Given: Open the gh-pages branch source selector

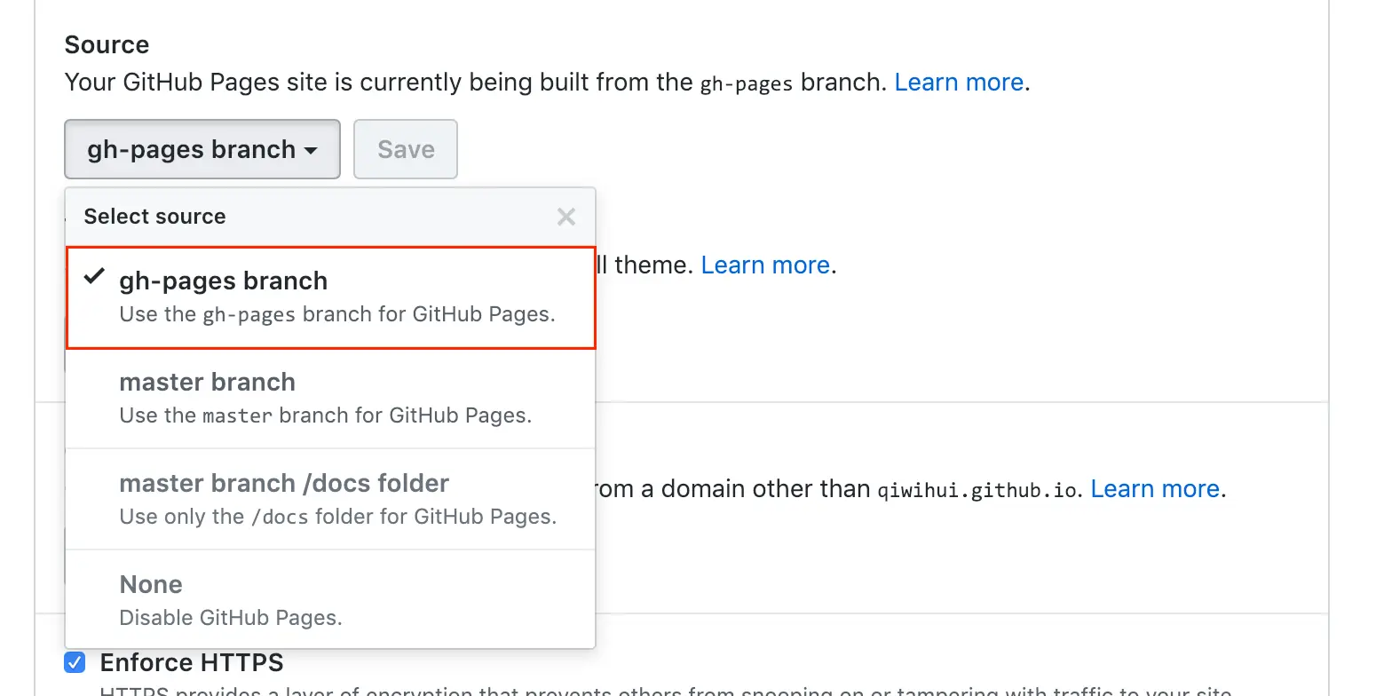Looking at the screenshot, I should [202, 149].
